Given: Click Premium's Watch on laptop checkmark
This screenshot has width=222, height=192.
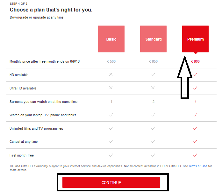Looking at the screenshot, I should (195, 115).
